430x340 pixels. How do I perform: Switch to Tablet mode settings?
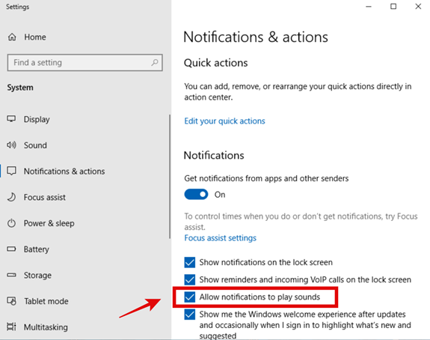(46, 301)
